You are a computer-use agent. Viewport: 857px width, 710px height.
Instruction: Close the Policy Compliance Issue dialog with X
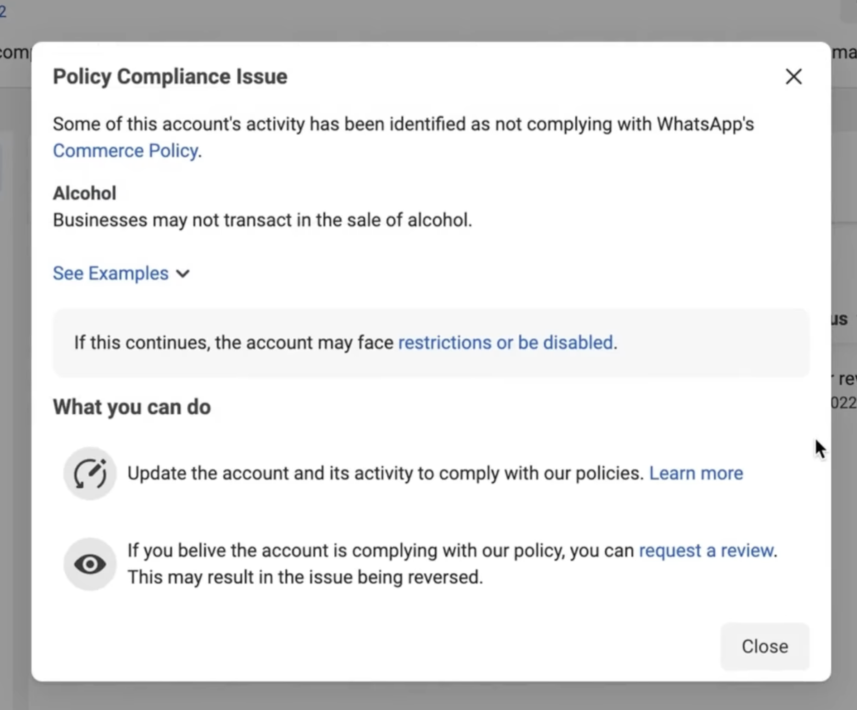(x=794, y=77)
